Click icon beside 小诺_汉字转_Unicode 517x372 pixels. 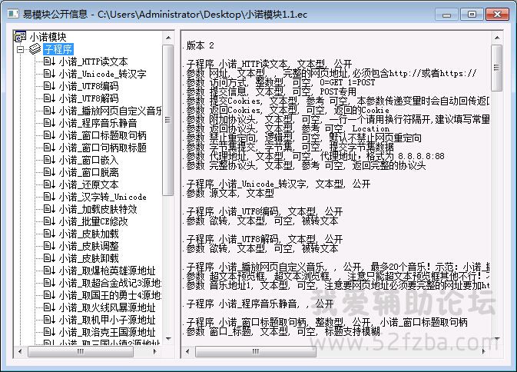tap(49, 197)
